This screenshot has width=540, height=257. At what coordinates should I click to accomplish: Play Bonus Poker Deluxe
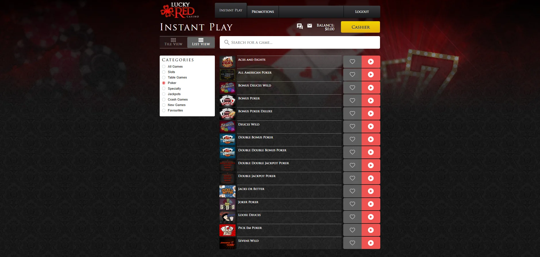(x=371, y=113)
